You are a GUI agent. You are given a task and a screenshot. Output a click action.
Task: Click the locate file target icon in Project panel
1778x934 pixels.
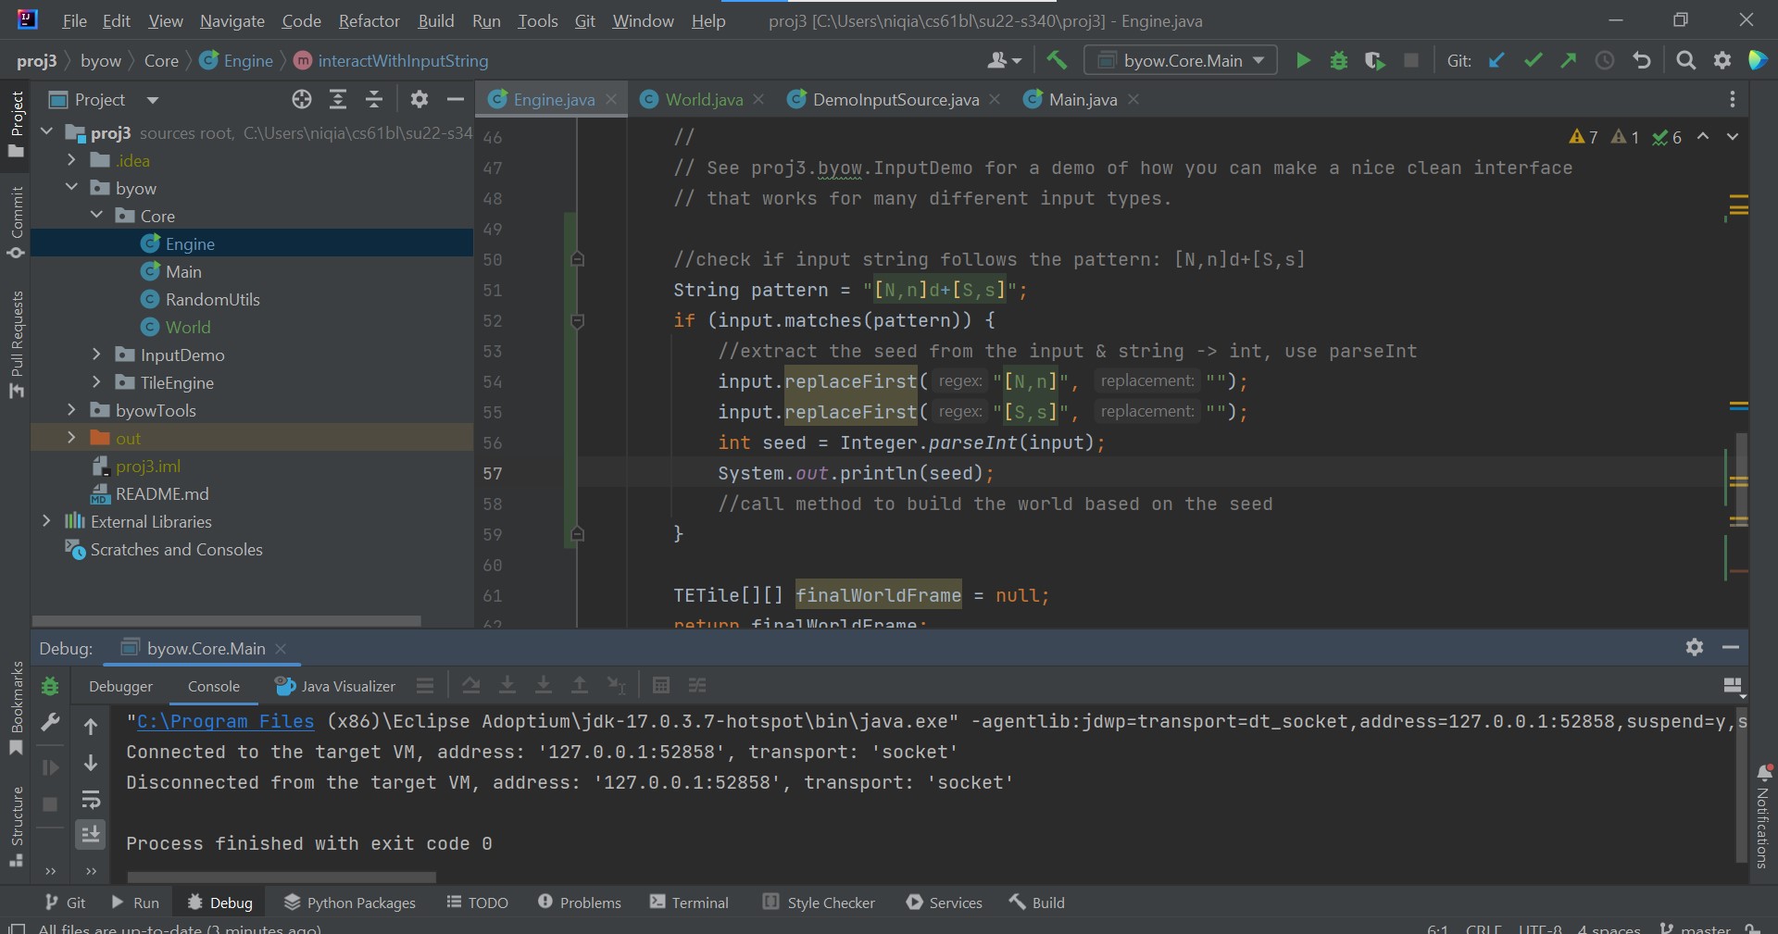(302, 100)
